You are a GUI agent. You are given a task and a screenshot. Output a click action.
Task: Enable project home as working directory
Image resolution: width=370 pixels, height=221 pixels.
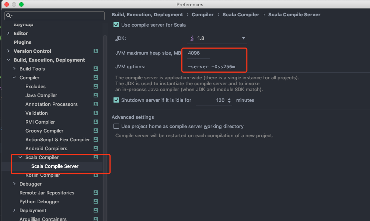point(116,126)
